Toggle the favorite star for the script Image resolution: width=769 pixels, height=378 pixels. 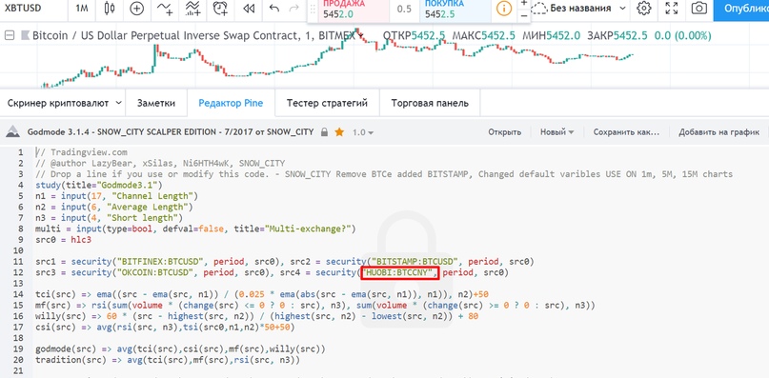pos(339,132)
